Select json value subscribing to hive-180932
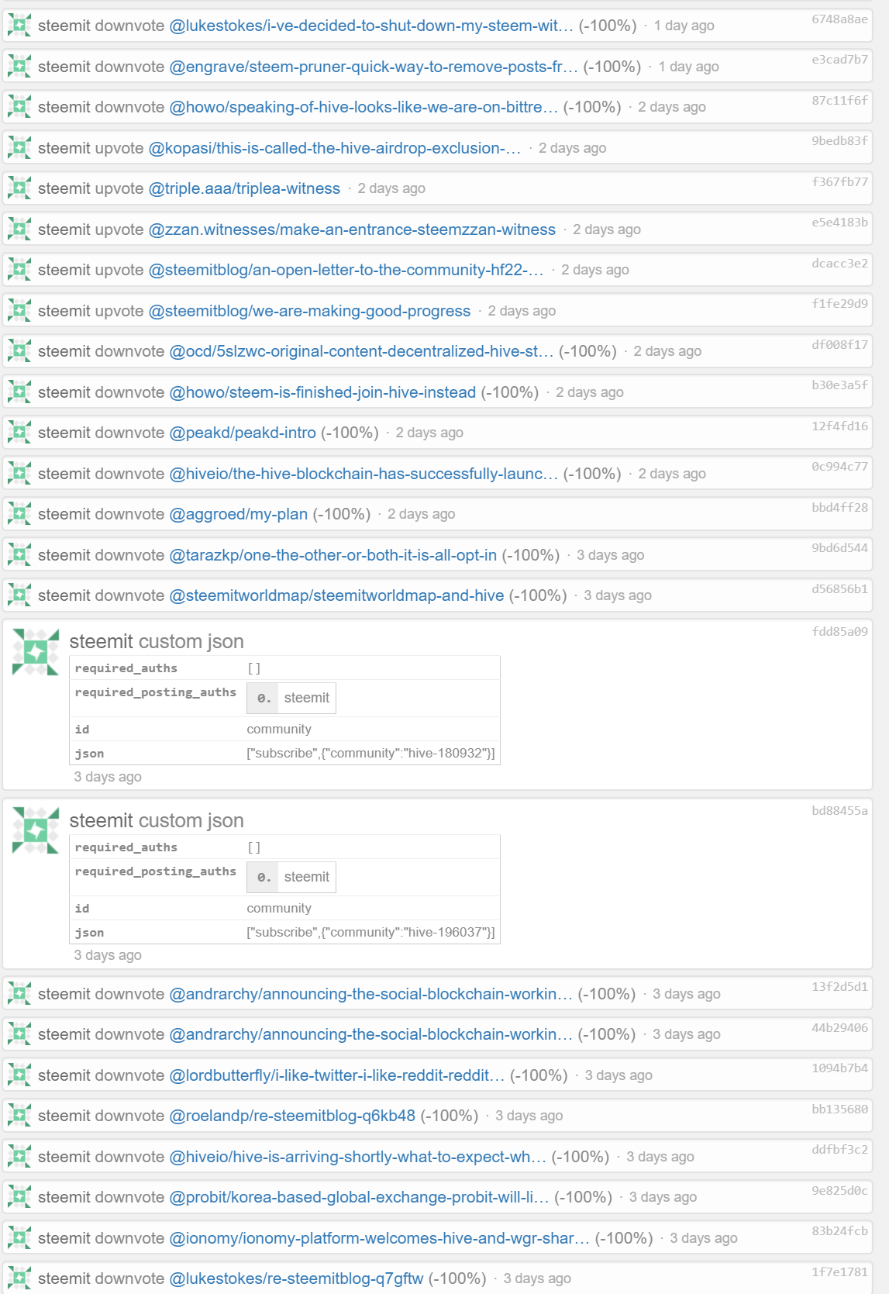This screenshot has height=1294, width=889. click(x=370, y=753)
